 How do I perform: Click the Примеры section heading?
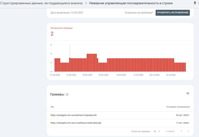(57, 94)
